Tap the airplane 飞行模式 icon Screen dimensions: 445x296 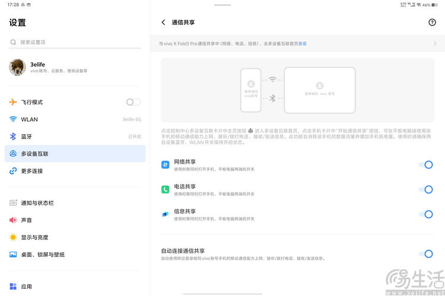pos(13,102)
